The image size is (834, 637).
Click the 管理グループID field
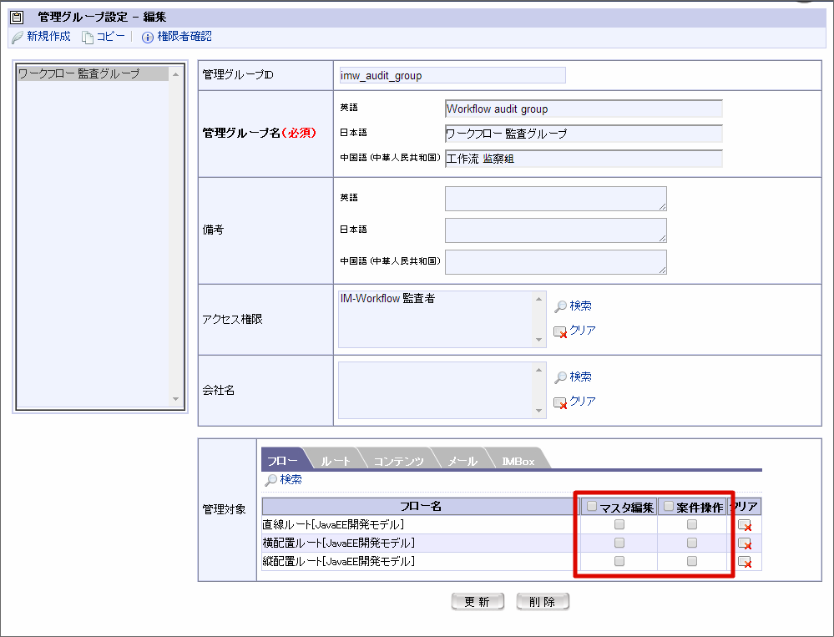452,75
